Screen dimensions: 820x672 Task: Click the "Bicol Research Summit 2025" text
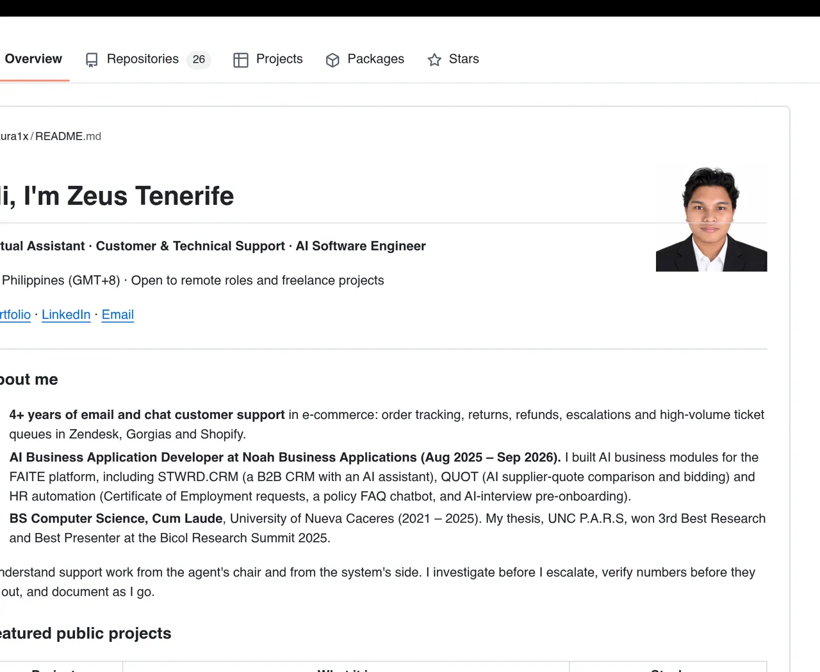(244, 538)
